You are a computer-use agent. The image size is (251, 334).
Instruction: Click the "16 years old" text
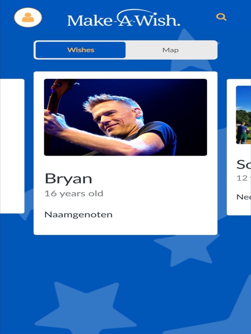pos(74,194)
